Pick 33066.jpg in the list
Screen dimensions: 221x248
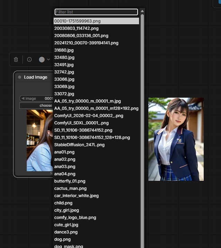[96, 79]
